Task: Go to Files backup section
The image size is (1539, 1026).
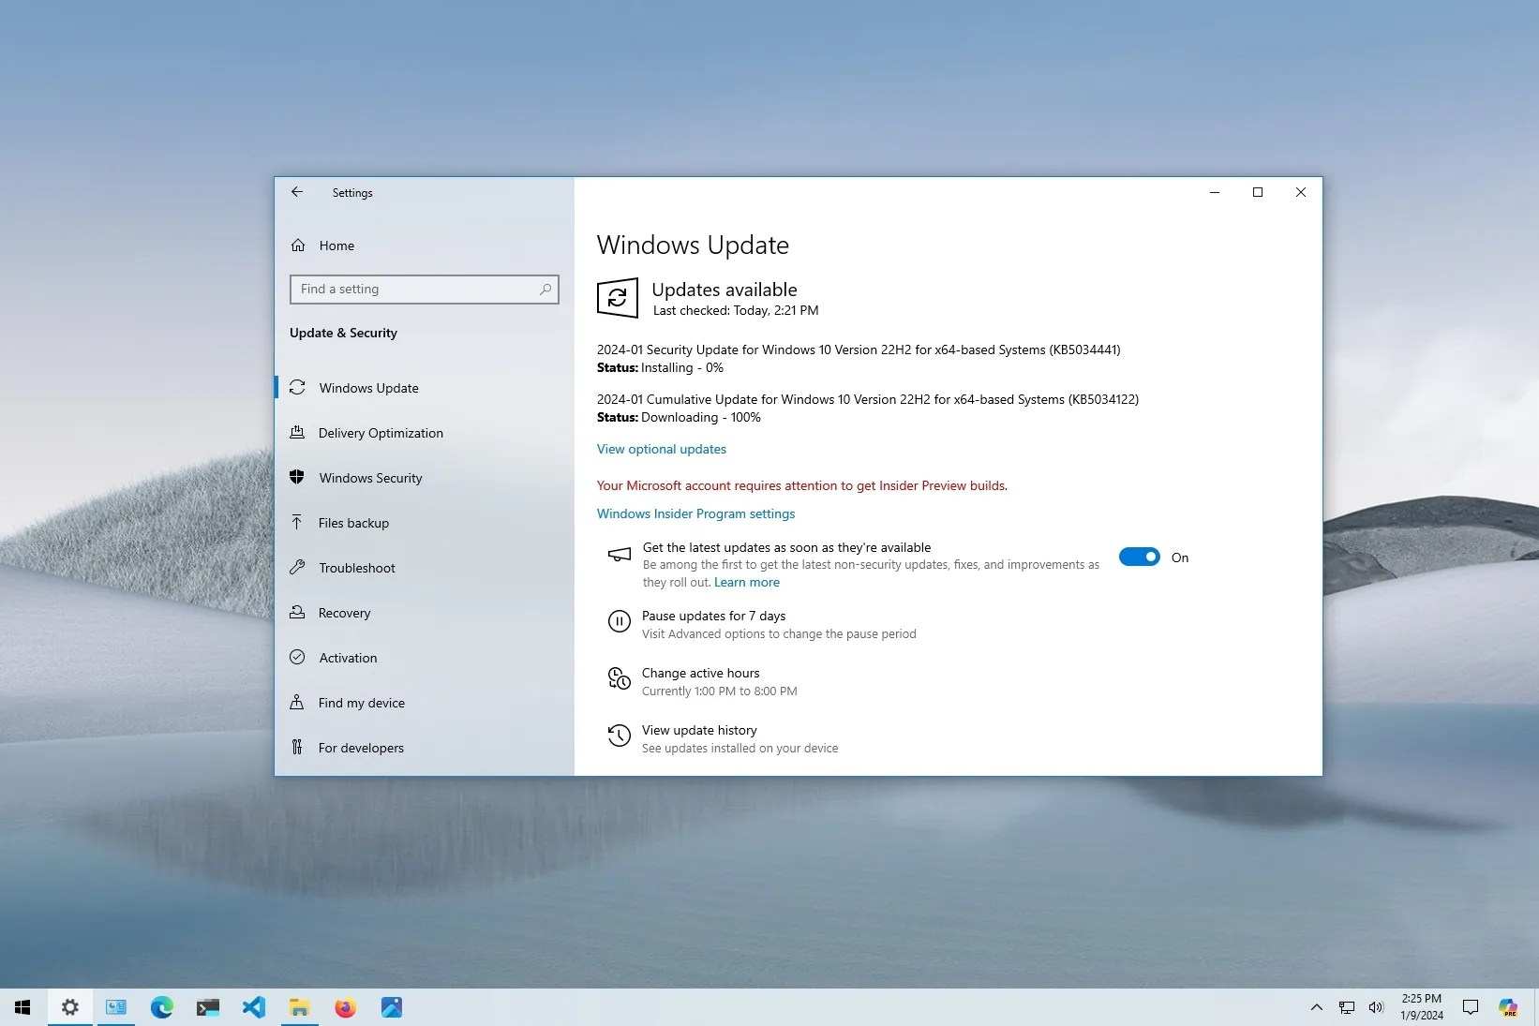Action: [425, 523]
